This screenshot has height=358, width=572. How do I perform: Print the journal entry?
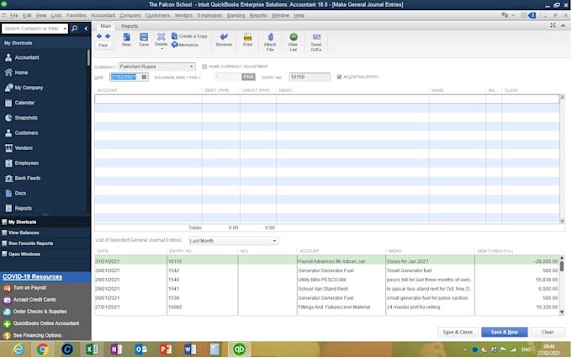click(247, 40)
